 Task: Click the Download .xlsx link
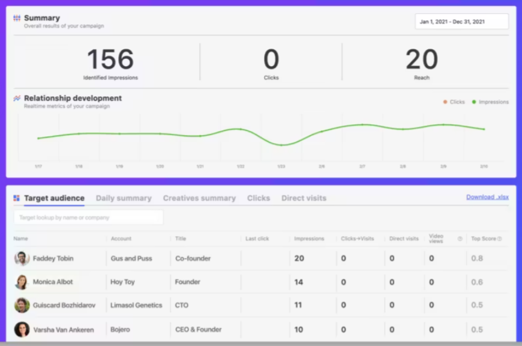pos(487,197)
